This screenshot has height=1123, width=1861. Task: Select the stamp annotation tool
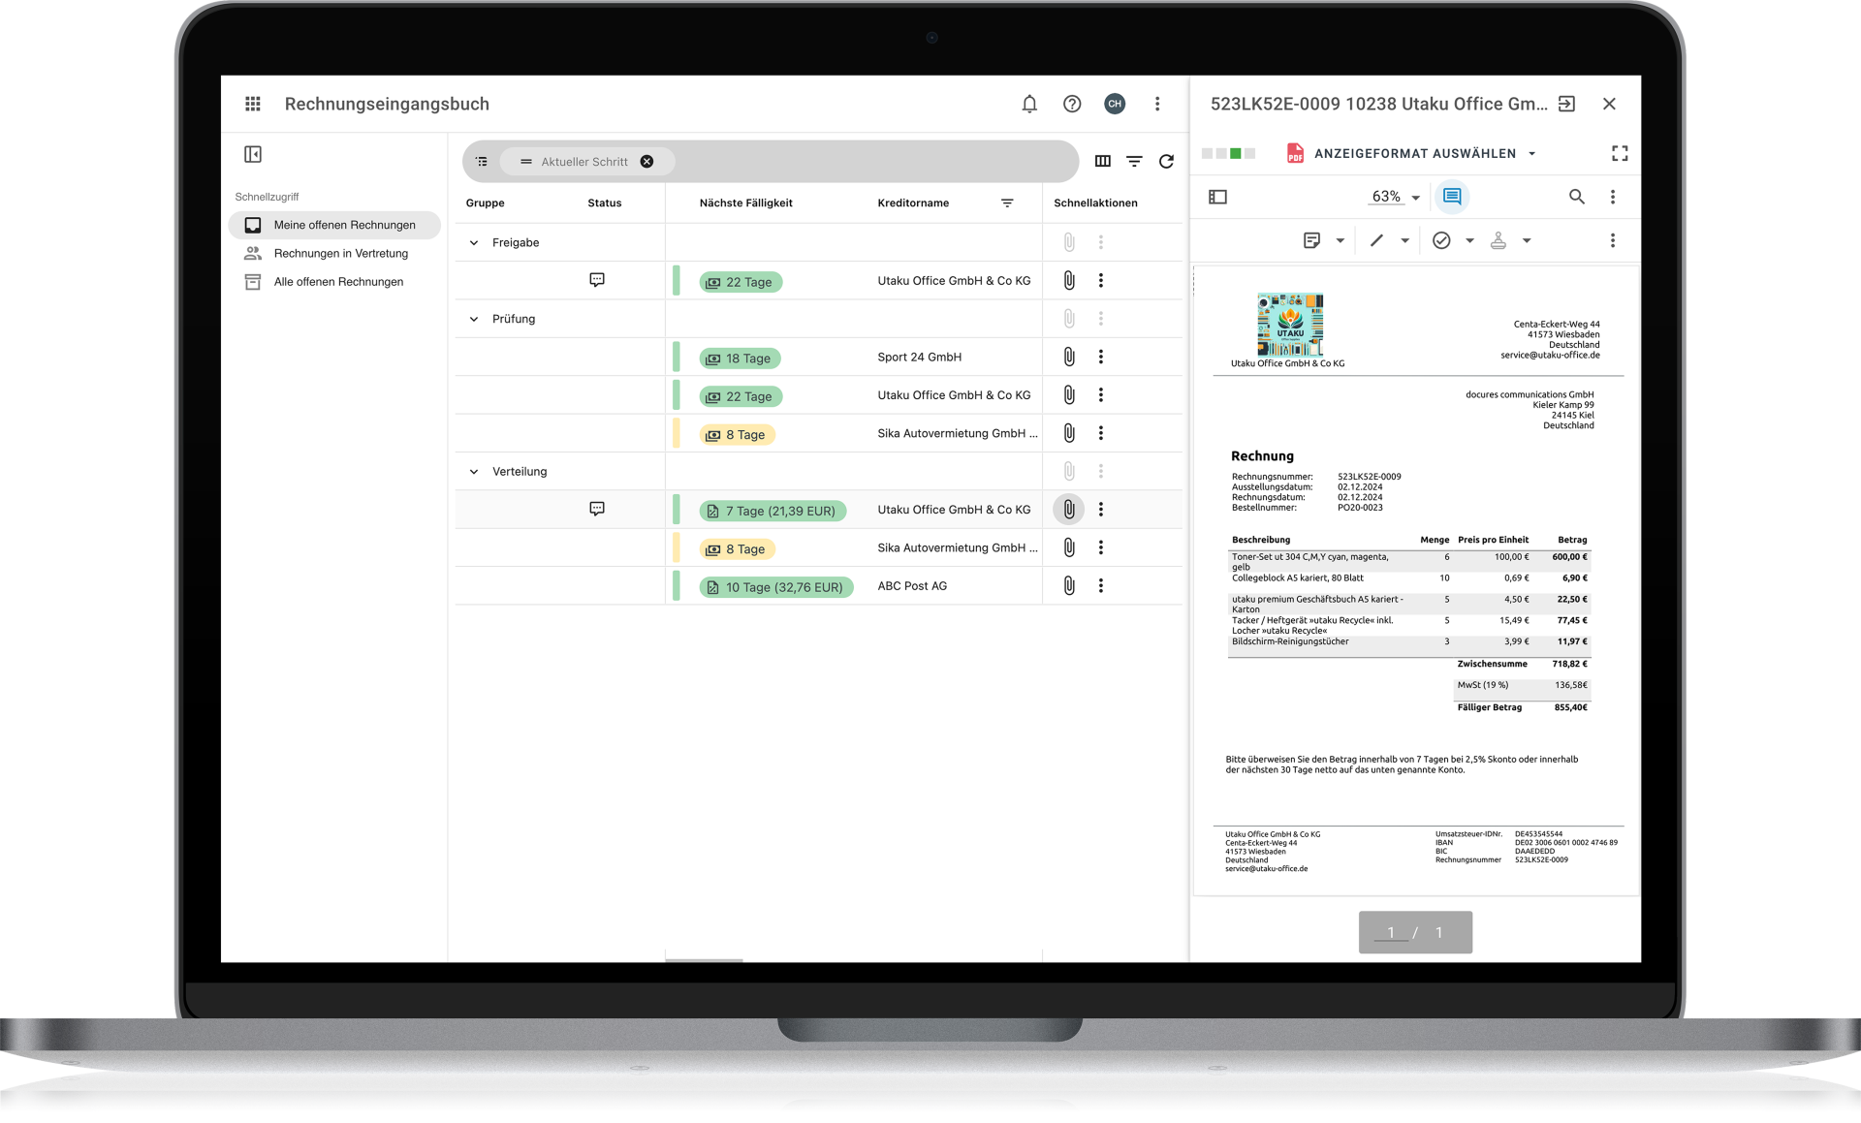[1498, 239]
